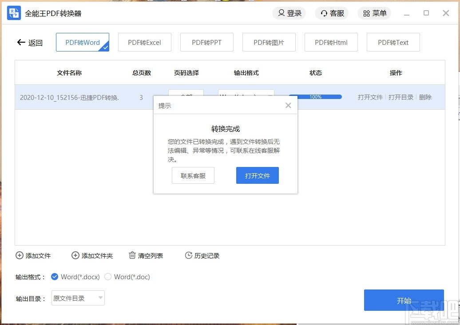Screen dimensions: 460x325
Task: Click 打开文件 in the 转换完成 dialog
Action: [x=257, y=175]
